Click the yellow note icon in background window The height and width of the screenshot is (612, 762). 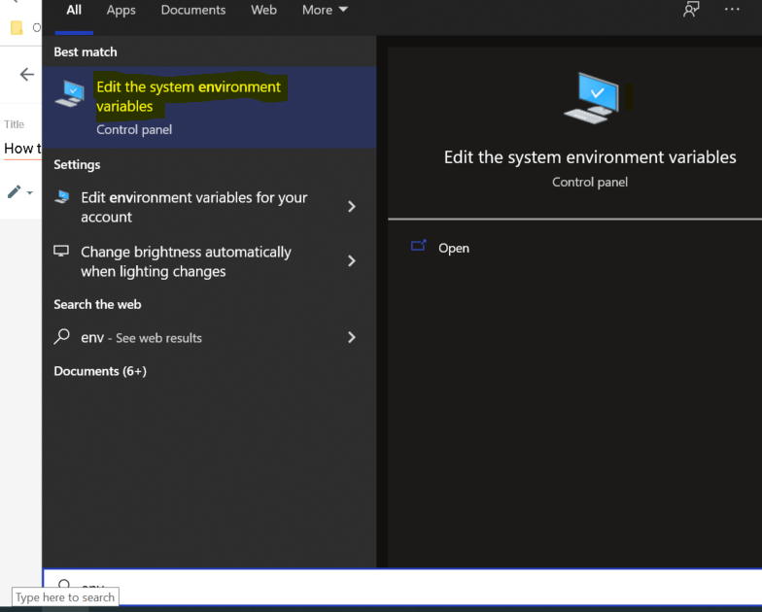click(17, 27)
